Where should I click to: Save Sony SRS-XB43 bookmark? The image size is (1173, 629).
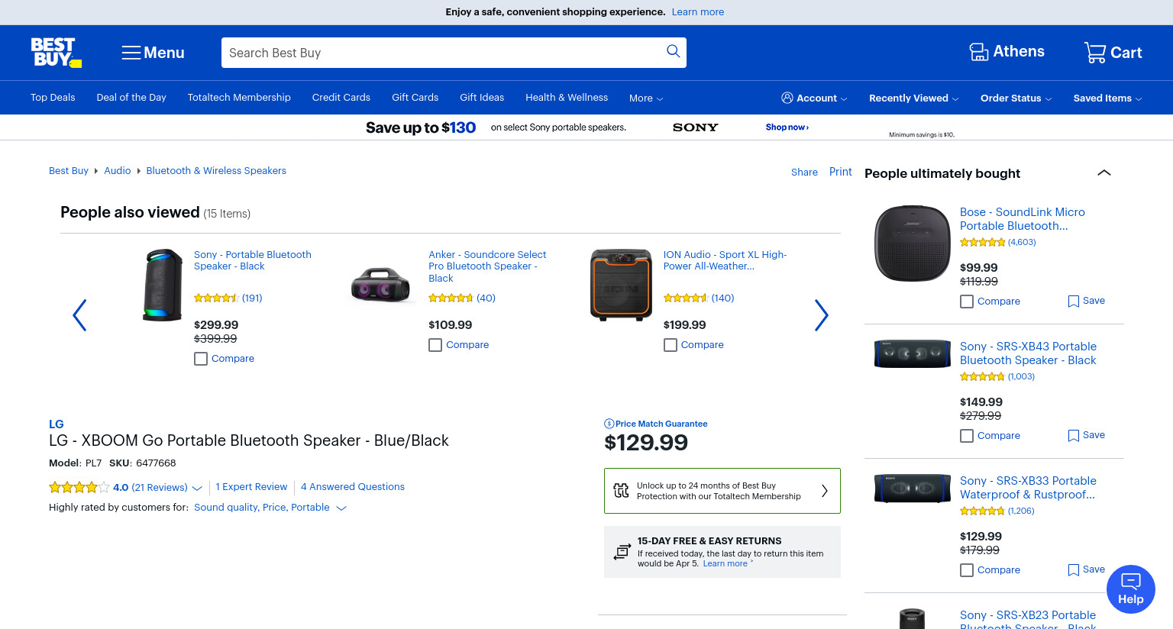[x=1086, y=435]
